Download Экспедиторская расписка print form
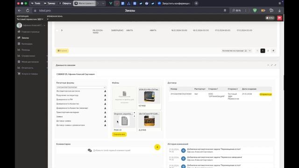The image size is (299, 168). [x=105, y=91]
